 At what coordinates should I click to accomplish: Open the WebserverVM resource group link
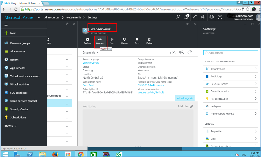tap(91, 63)
